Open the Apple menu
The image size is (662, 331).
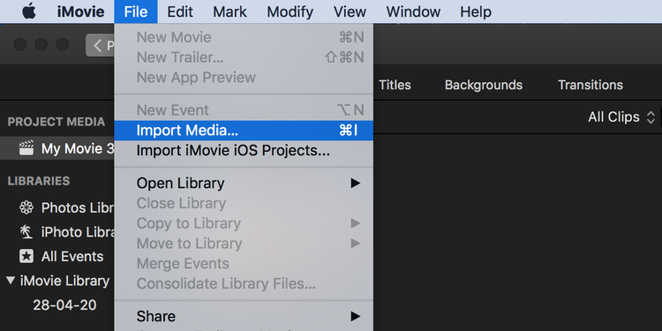click(x=29, y=11)
